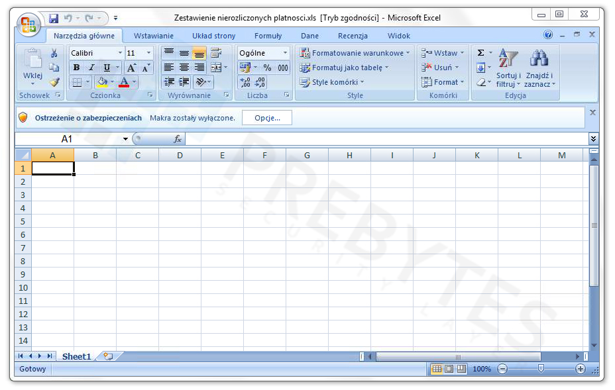Switch to Page Layout view
Viewport: 615px width, 390px height.
pyautogui.click(x=449, y=369)
